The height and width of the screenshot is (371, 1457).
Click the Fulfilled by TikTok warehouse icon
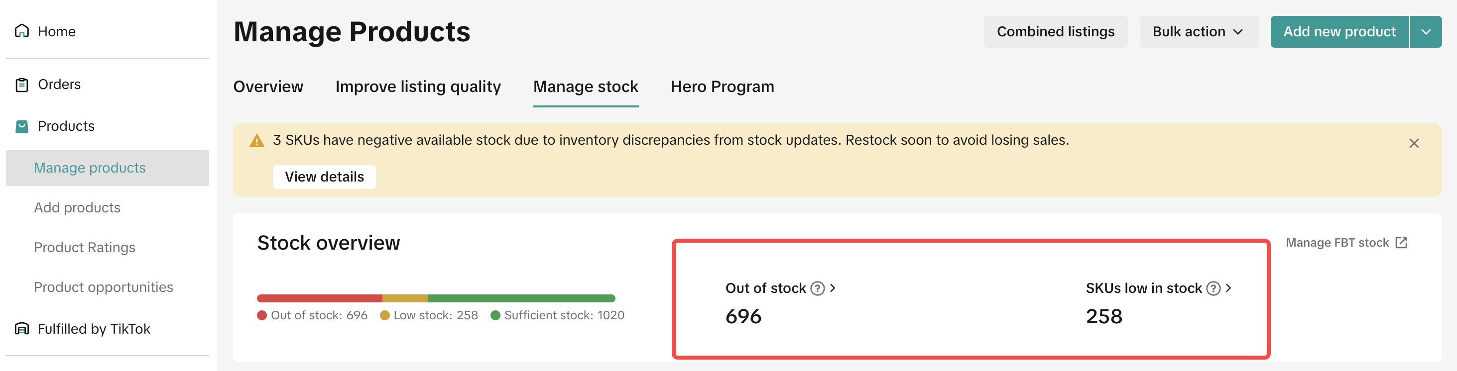pyautogui.click(x=22, y=329)
